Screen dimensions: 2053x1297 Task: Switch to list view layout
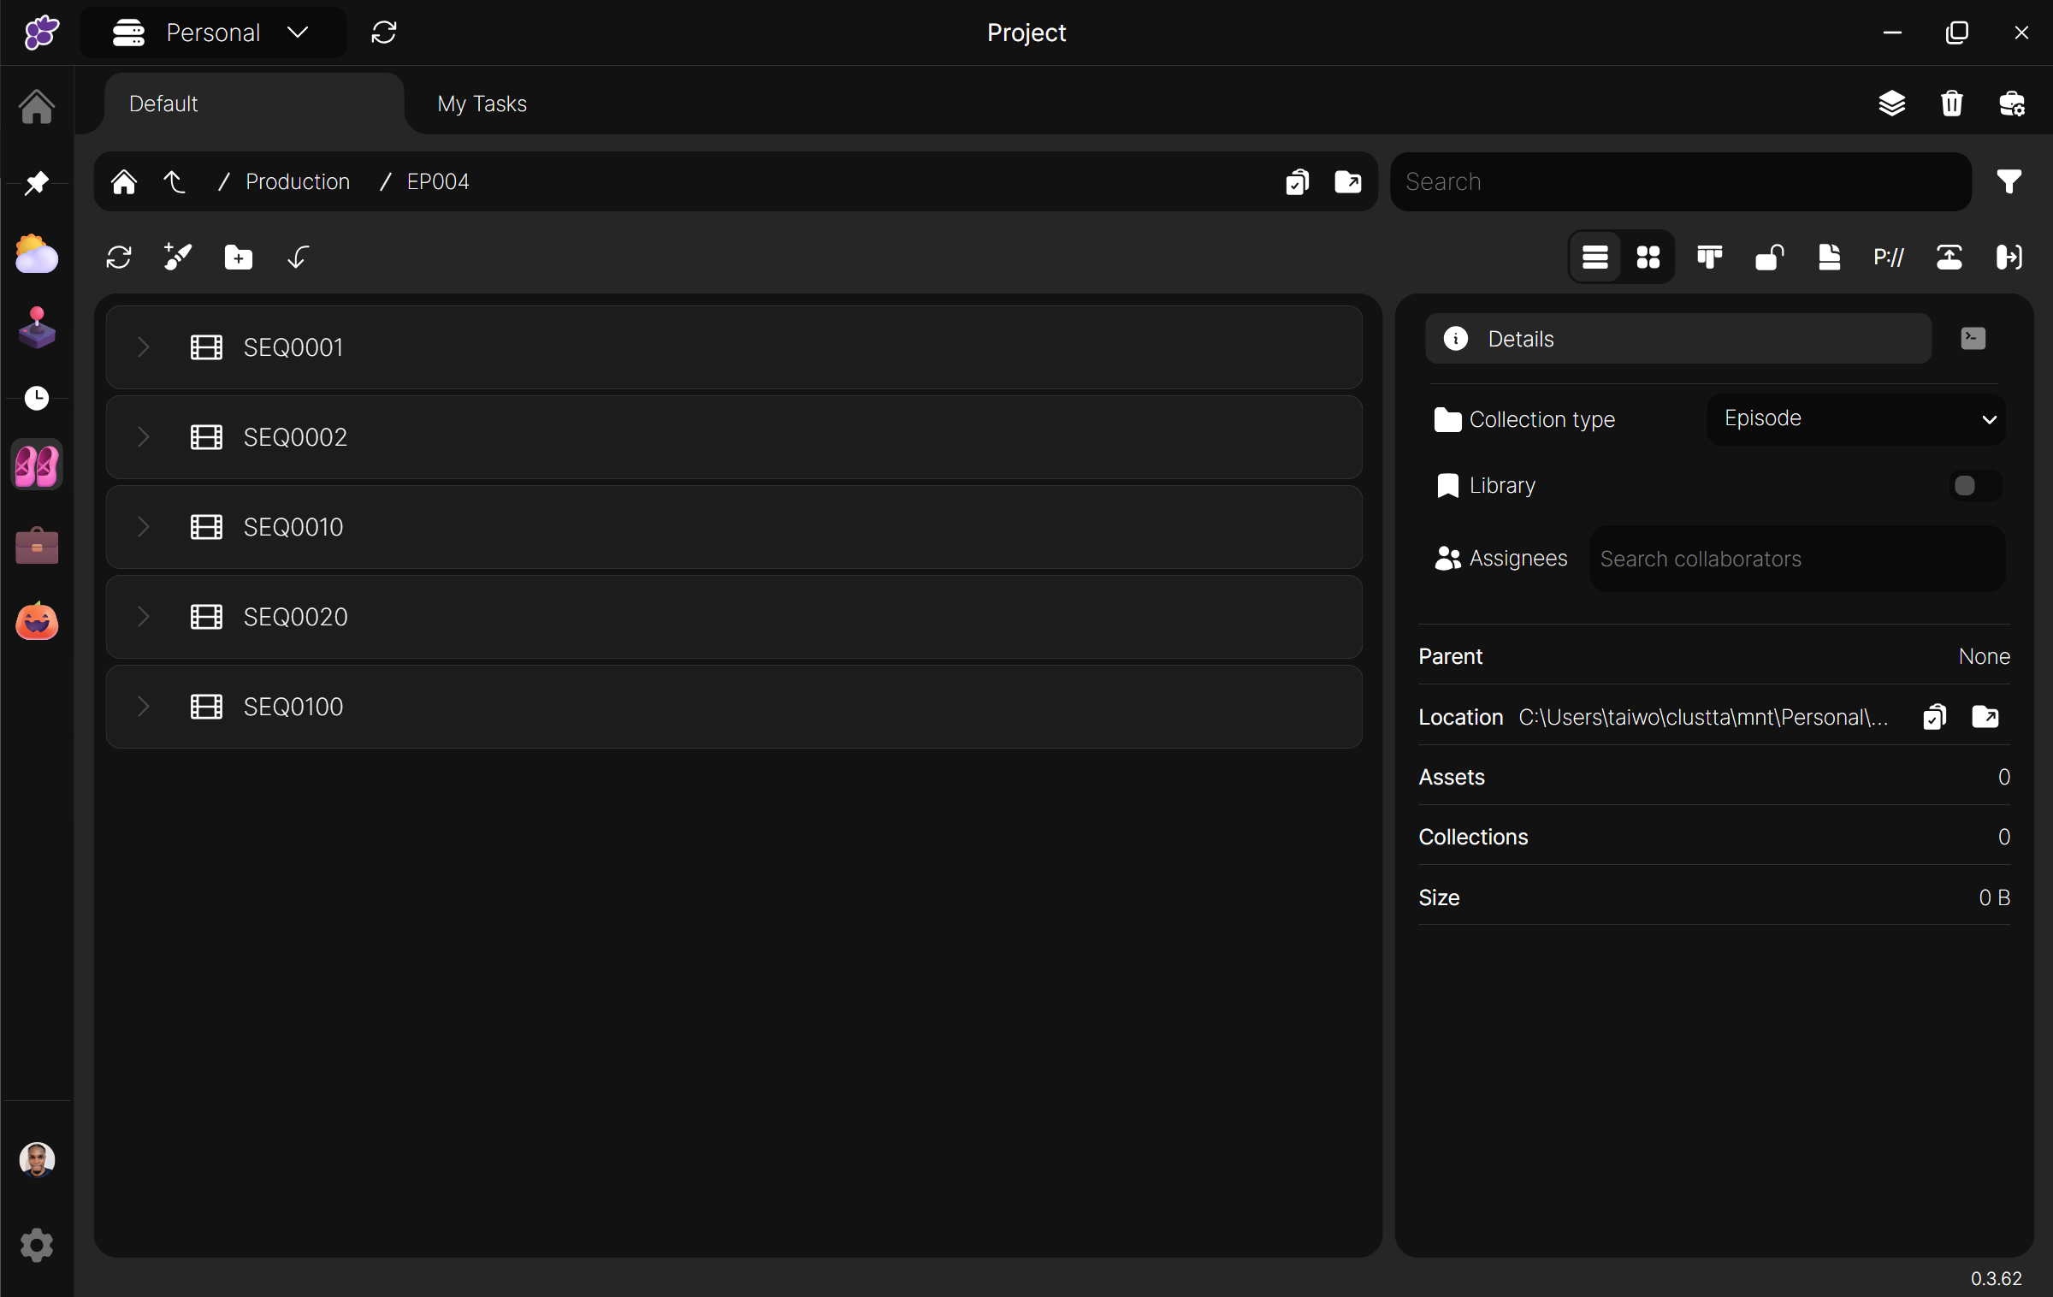tap(1594, 257)
